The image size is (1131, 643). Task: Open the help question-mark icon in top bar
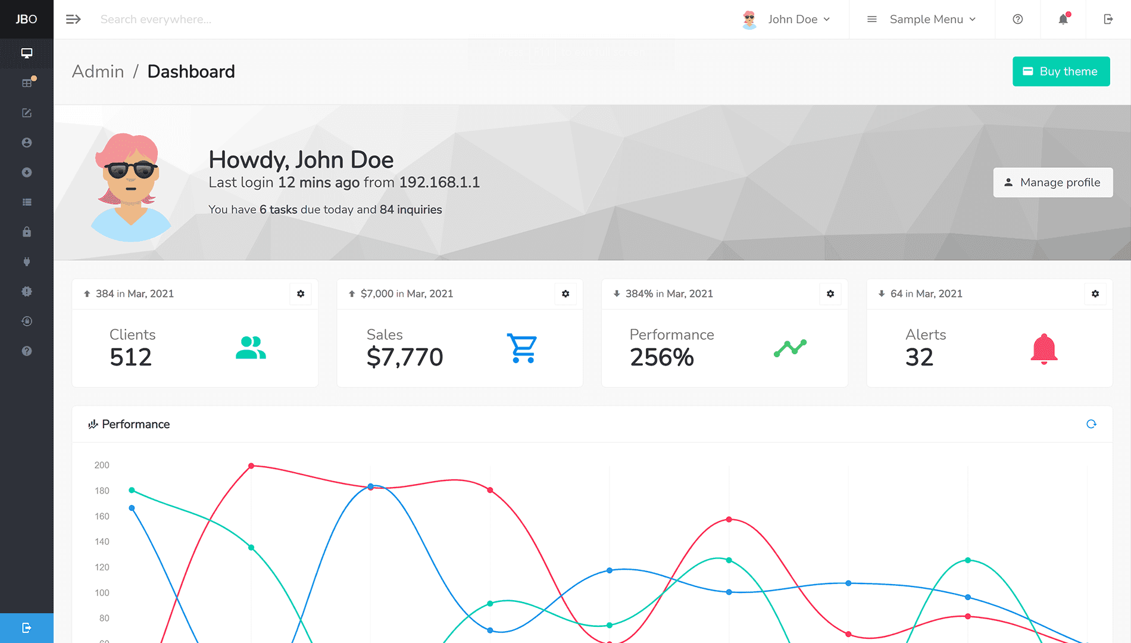[x=1017, y=19]
